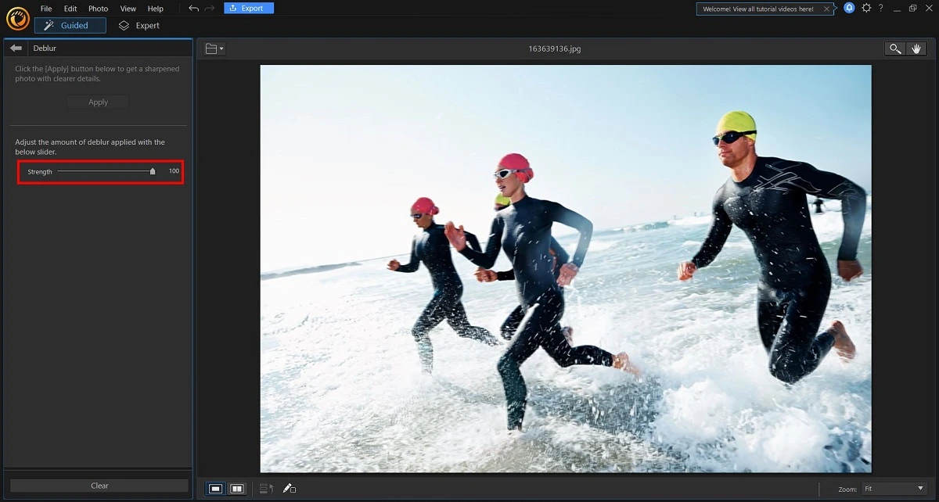Open the File menu
The height and width of the screenshot is (502, 939).
(46, 9)
